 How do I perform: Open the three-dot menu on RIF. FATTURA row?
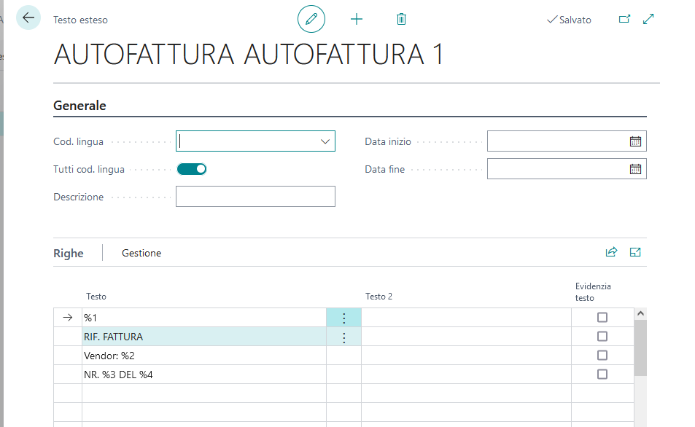[x=344, y=337]
